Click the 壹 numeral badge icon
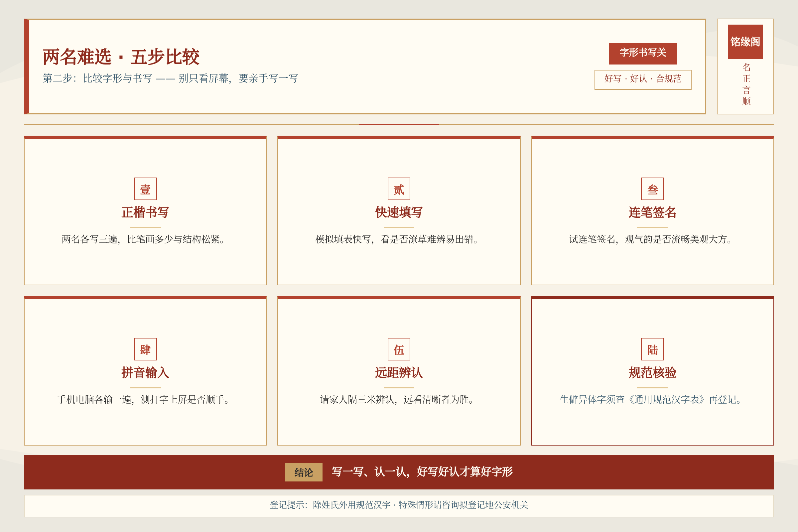Viewport: 798px width, 532px height. click(146, 189)
